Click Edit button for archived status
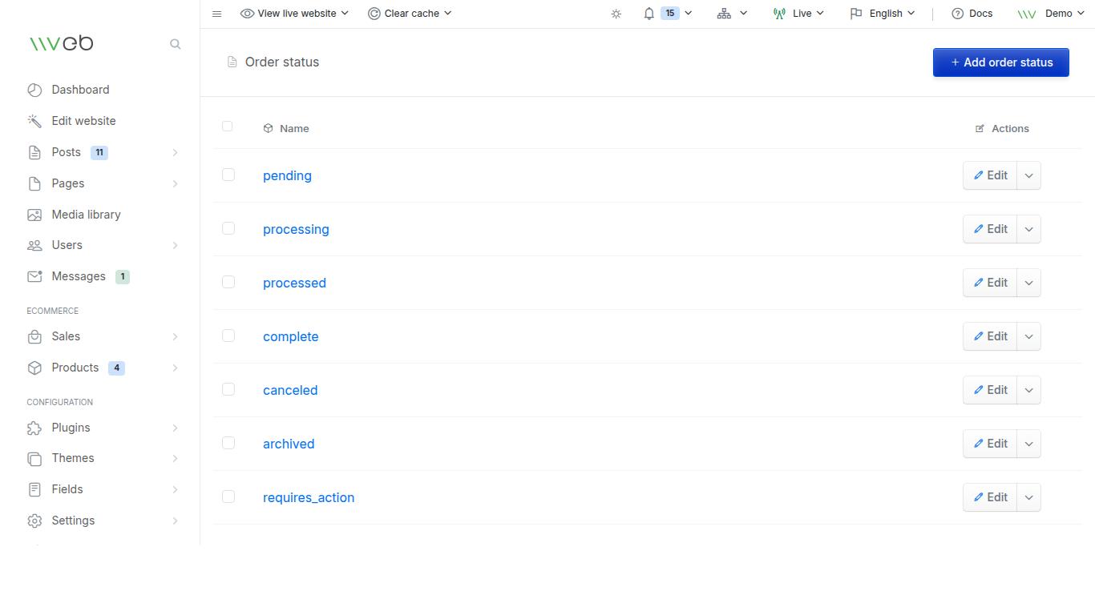This screenshot has width=1095, height=615. 990,444
